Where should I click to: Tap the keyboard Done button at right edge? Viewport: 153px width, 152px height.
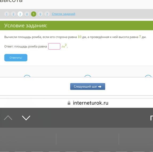(x=151, y=118)
